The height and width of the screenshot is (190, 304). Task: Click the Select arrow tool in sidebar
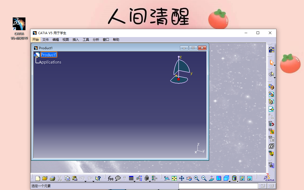point(271,62)
